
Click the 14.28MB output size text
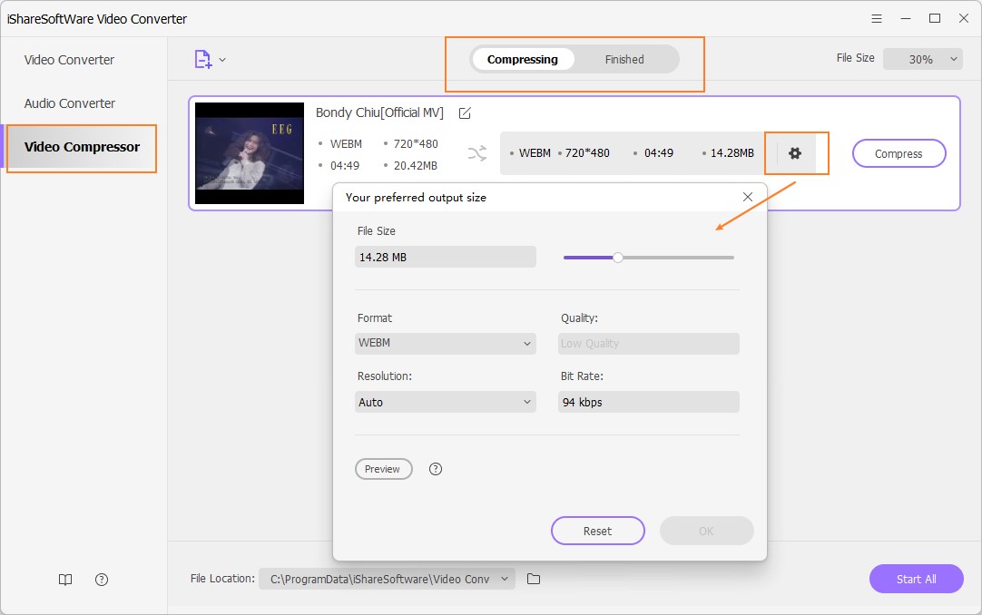point(732,153)
